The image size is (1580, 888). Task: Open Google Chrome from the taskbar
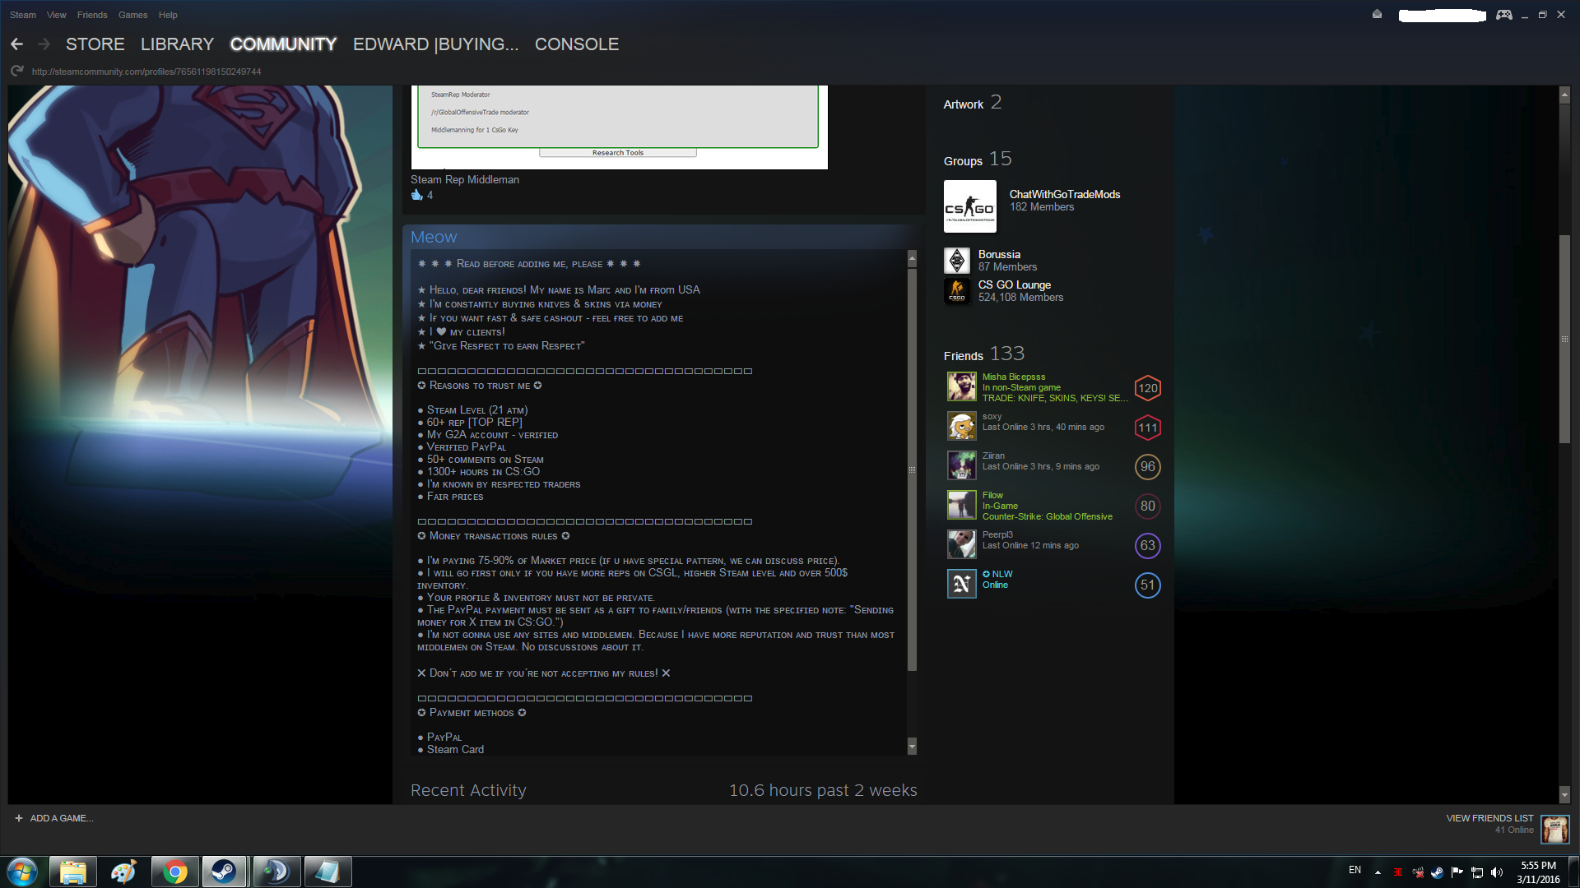[174, 872]
